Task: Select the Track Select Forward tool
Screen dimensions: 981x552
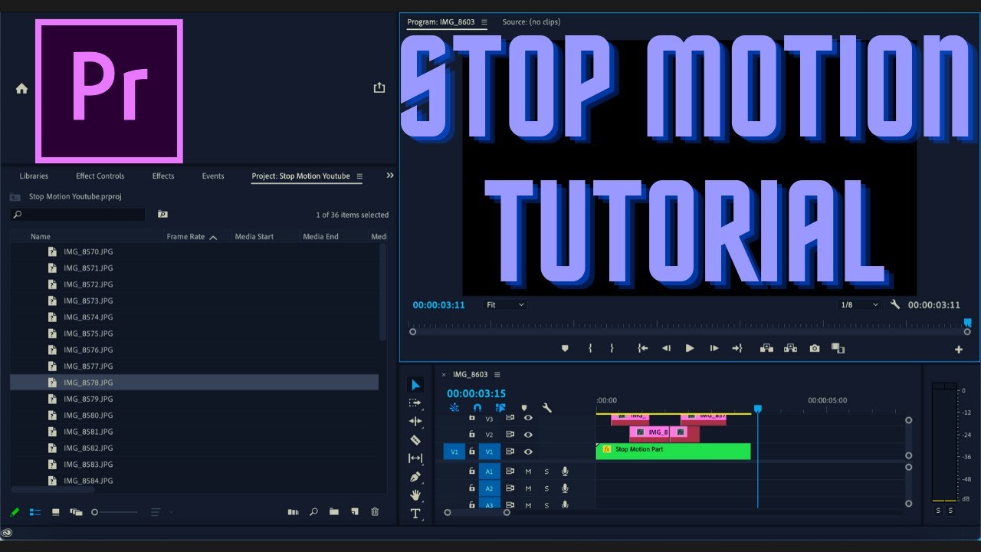Action: click(x=415, y=403)
